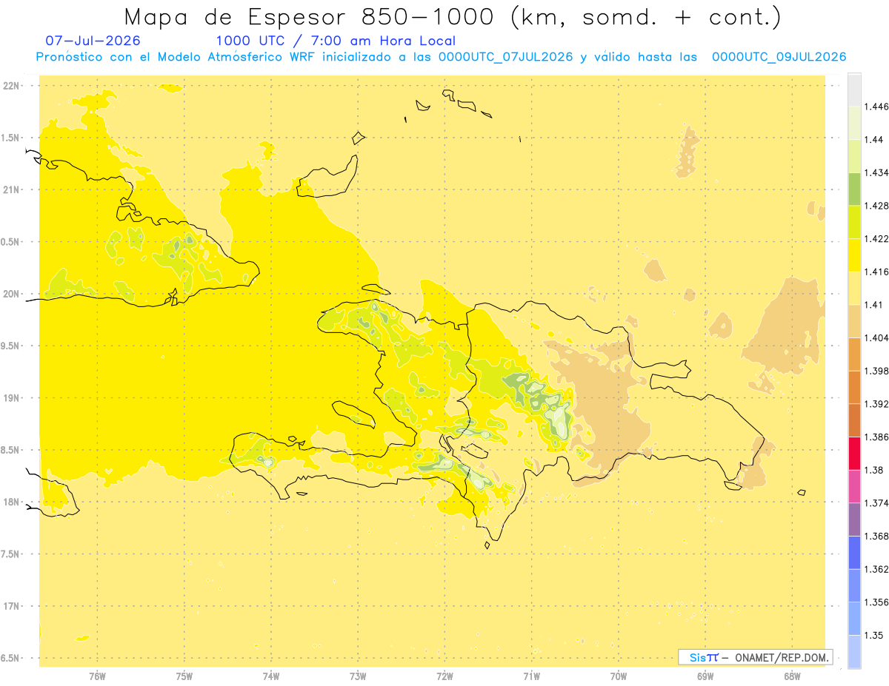The height and width of the screenshot is (686, 889).
Task: Select the date label '07-Jul-2026'
Action: (x=93, y=41)
